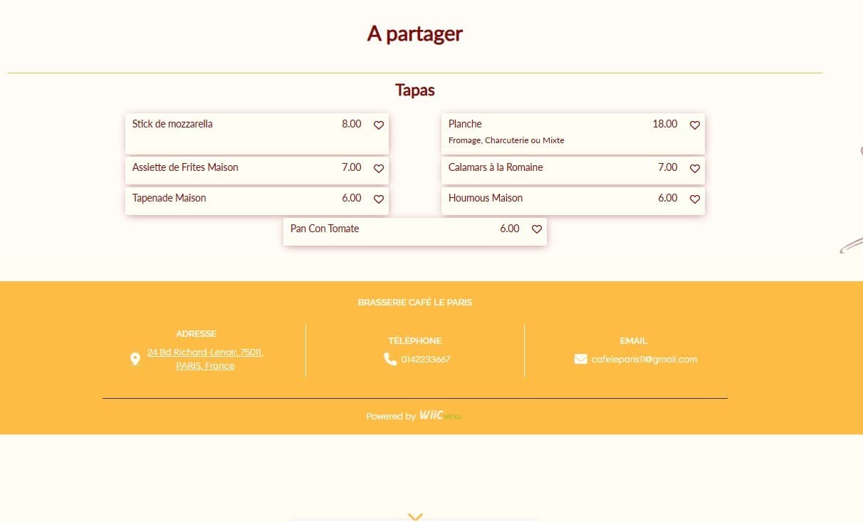Click the WiiC logo in the footer

pos(439,415)
